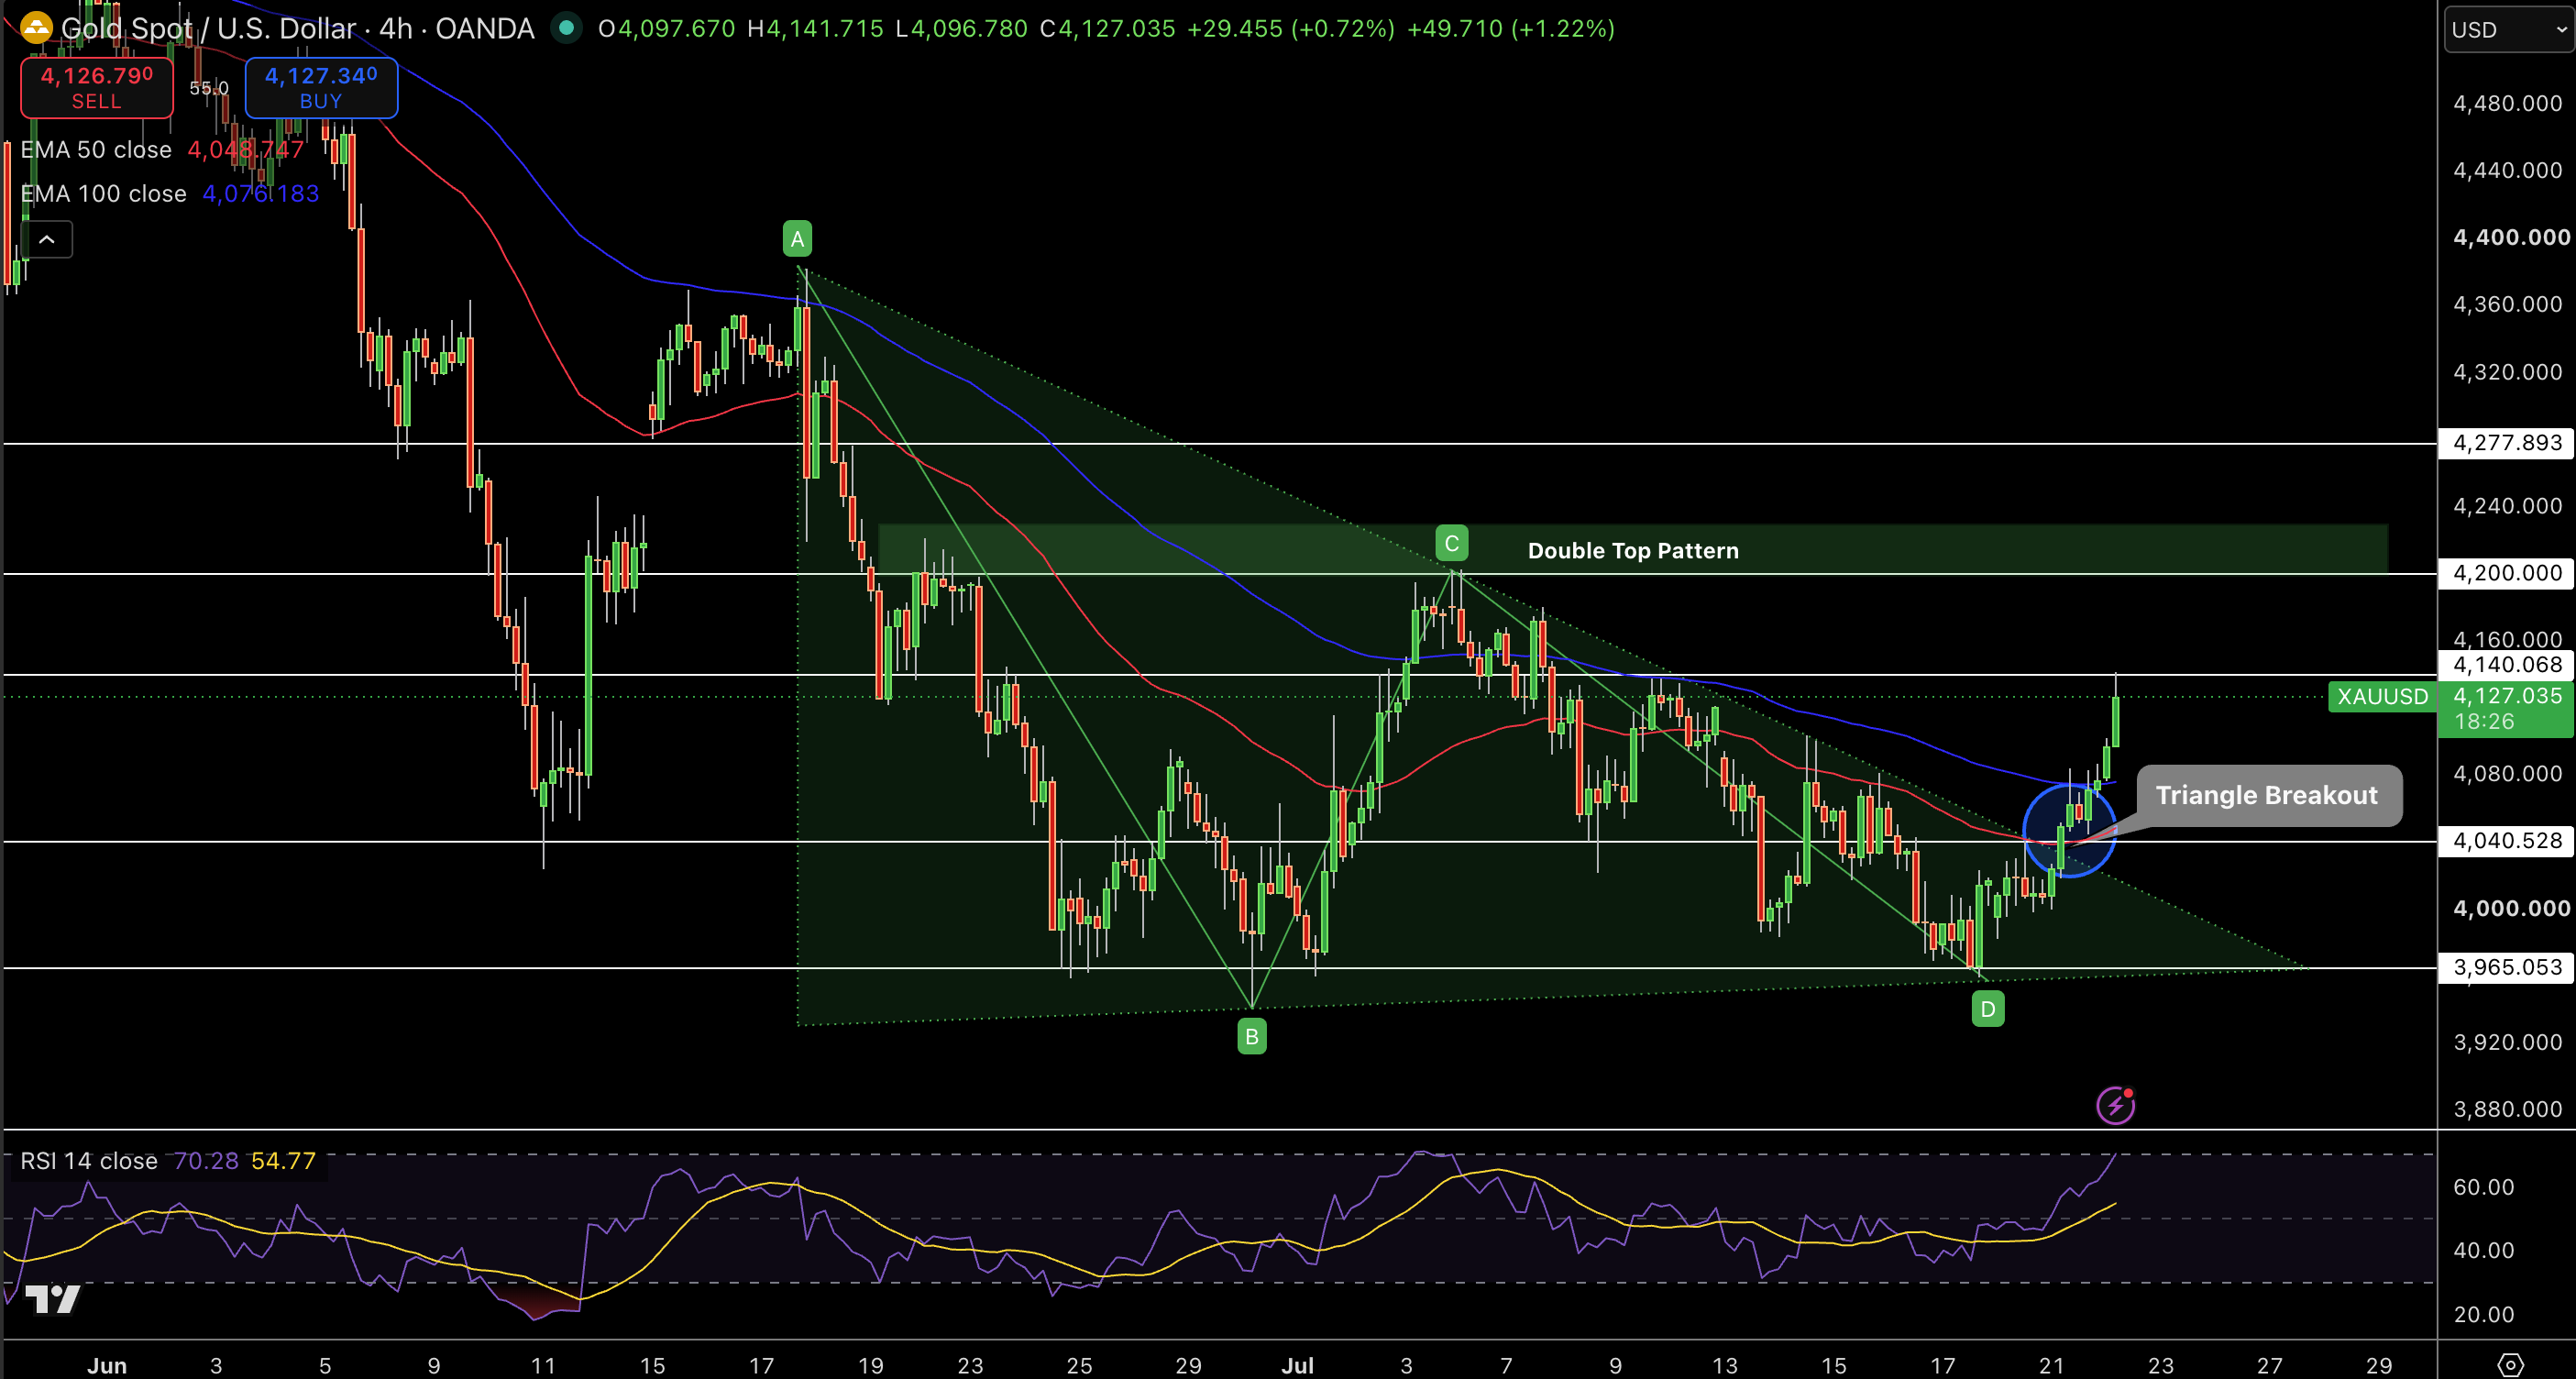Click the 4,277.893 horizontal line price label

point(2507,443)
